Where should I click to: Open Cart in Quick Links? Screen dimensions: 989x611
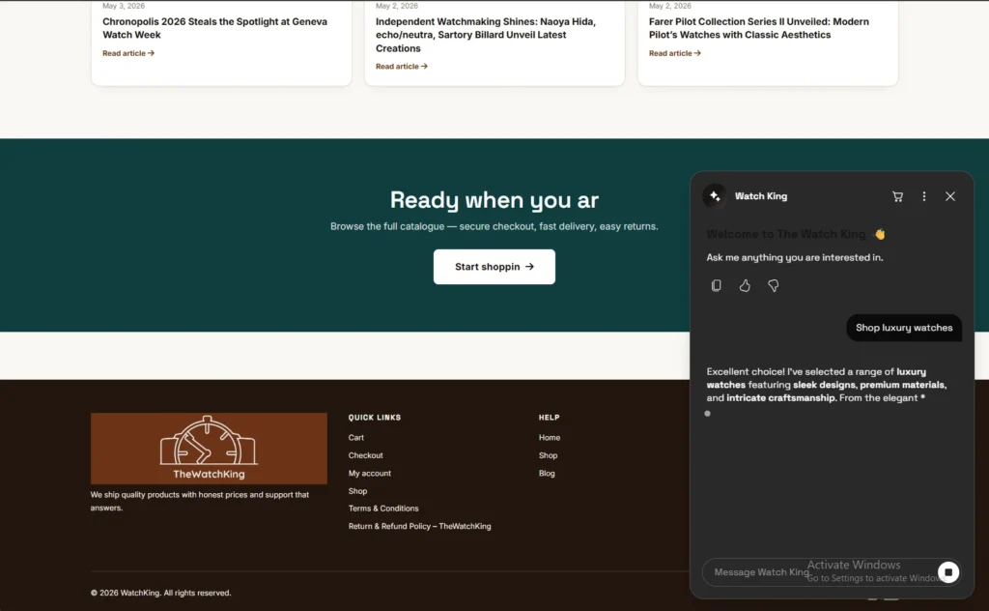pyautogui.click(x=355, y=437)
